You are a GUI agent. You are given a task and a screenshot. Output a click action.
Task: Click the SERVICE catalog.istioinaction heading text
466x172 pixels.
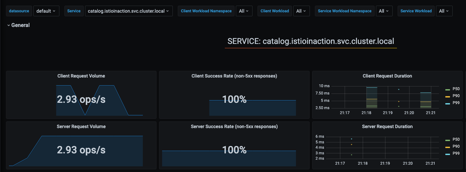pyautogui.click(x=311, y=41)
